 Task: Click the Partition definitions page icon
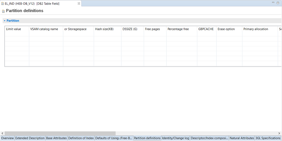pyautogui.click(x=3, y=11)
